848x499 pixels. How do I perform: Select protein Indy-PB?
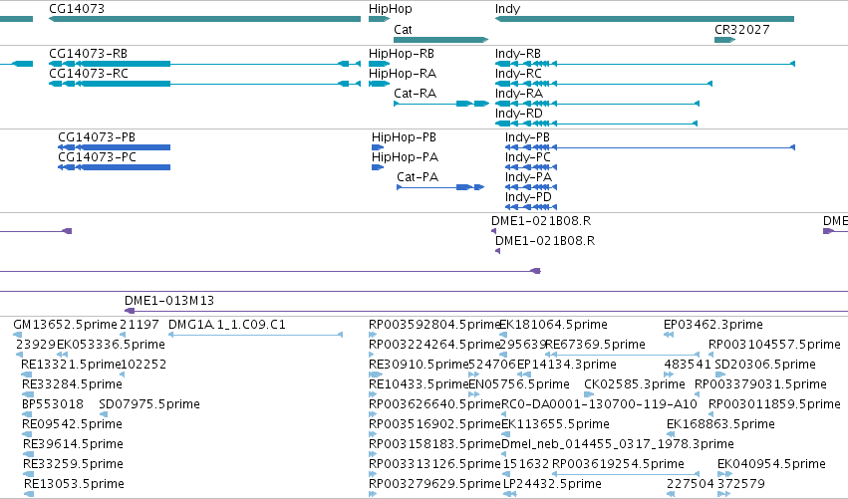click(650, 147)
